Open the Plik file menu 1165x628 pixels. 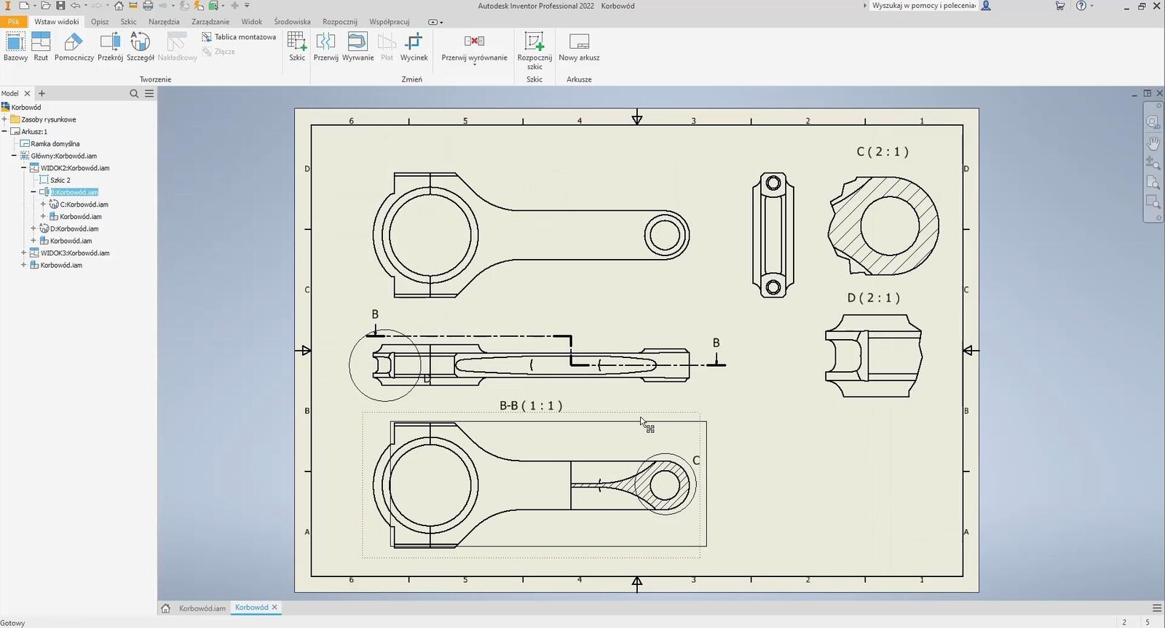(x=14, y=22)
